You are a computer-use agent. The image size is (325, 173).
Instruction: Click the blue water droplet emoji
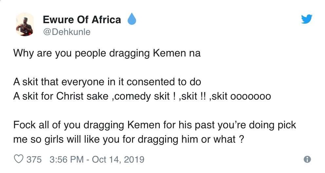131,20
